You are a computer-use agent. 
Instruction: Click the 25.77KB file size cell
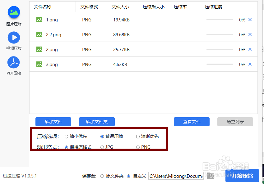click(x=121, y=50)
